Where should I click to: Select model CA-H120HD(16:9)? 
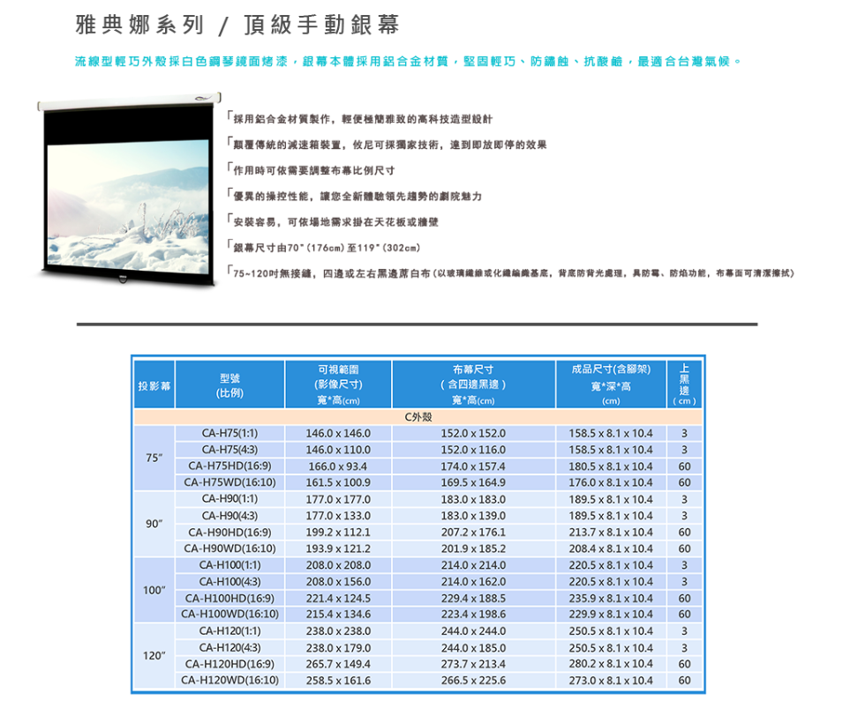click(229, 664)
